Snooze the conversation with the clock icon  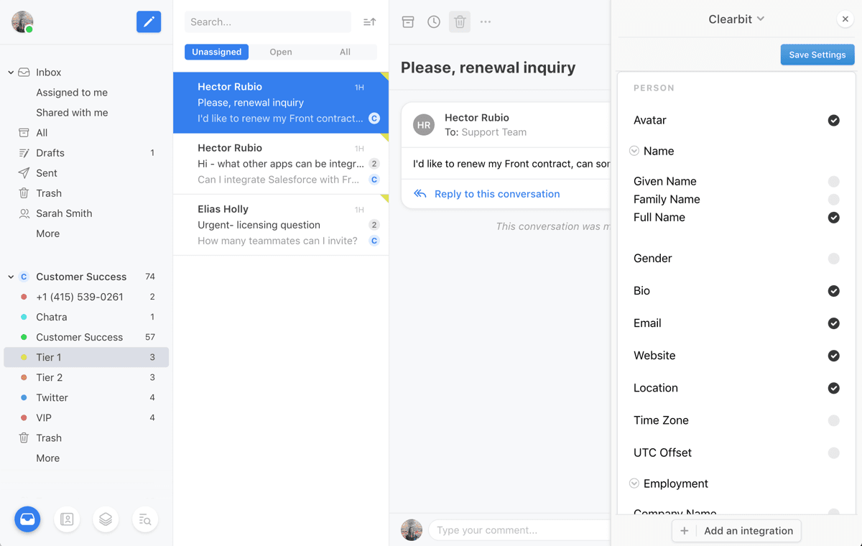pos(433,22)
